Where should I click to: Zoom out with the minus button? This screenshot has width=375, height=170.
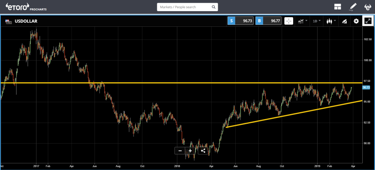point(180,150)
